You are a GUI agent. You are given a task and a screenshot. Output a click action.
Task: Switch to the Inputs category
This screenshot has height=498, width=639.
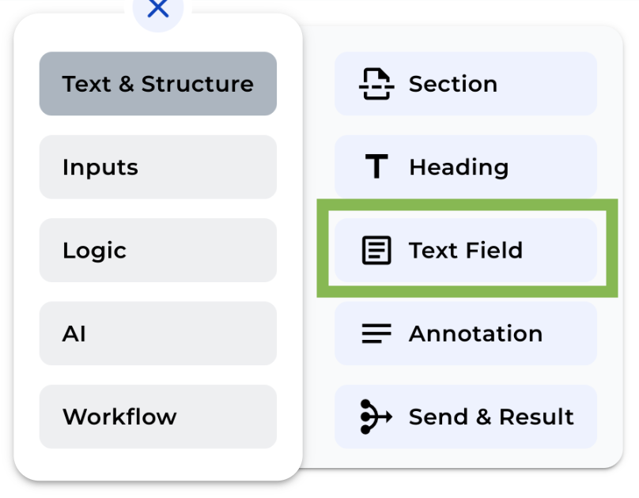point(157,167)
